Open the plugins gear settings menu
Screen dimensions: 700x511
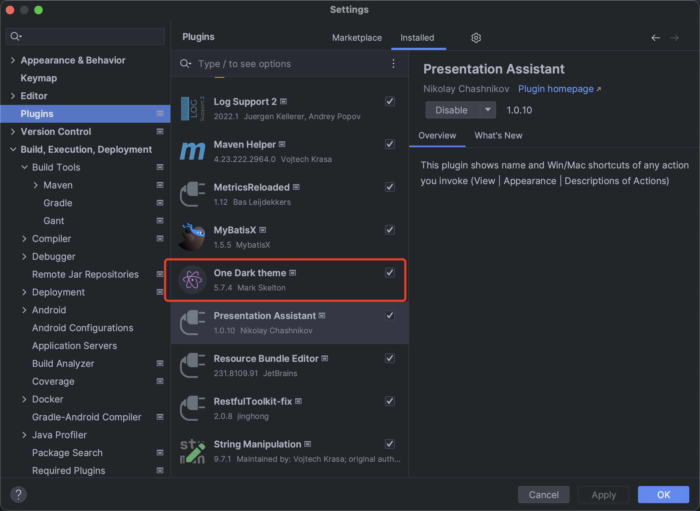click(x=476, y=37)
